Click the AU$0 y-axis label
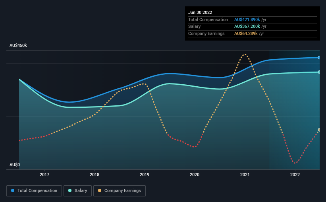Viewport: 326px width, 202px height. click(15, 165)
